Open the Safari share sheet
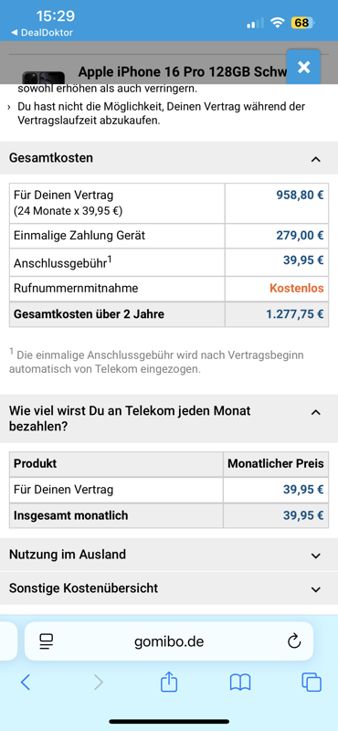This screenshot has height=731, width=338. point(169,682)
